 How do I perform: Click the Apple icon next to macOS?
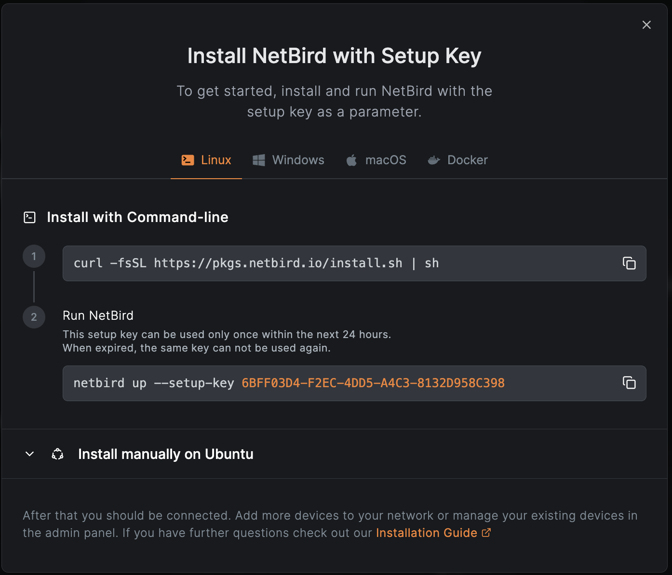coord(351,159)
